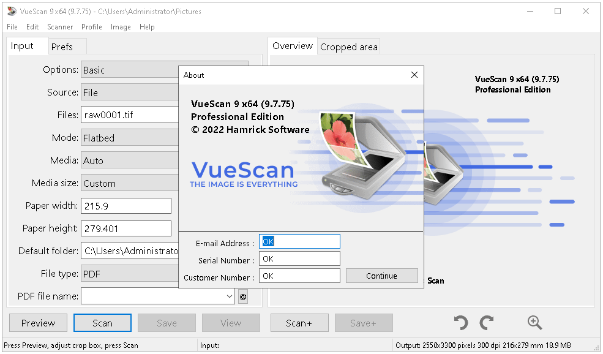Switch to the Input tab
Screen dimensions: 603x354
click(x=28, y=46)
